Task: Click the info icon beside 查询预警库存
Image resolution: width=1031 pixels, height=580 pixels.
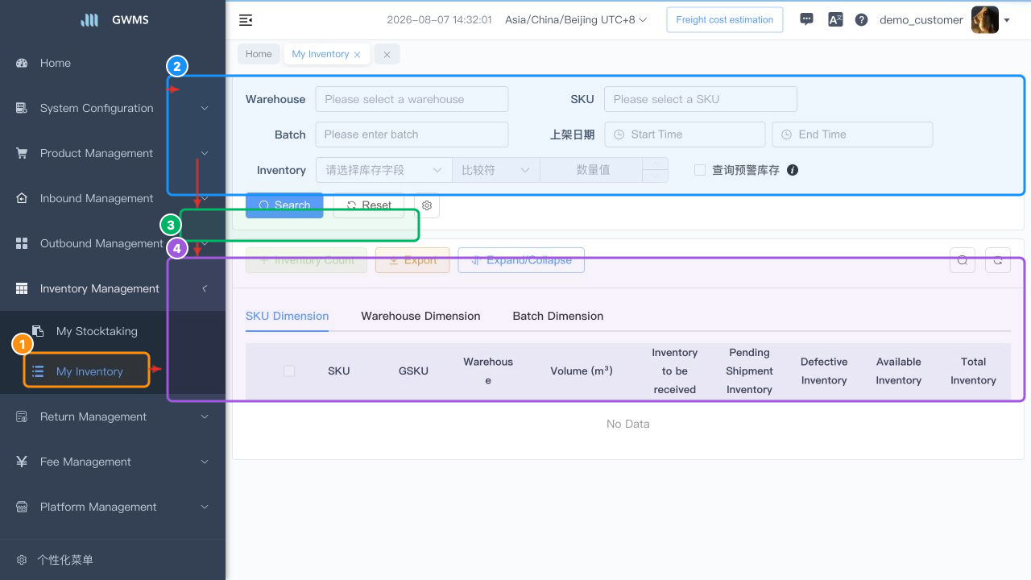Action: pyautogui.click(x=793, y=170)
